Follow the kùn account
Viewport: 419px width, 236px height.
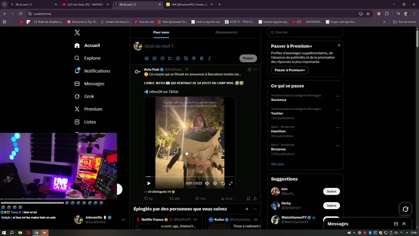coord(331,191)
